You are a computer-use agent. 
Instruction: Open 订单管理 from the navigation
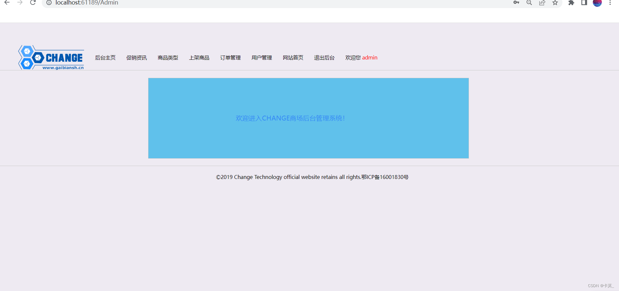[x=230, y=57]
